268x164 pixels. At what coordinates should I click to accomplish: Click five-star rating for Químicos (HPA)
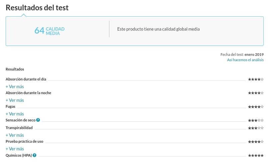pos(256,155)
